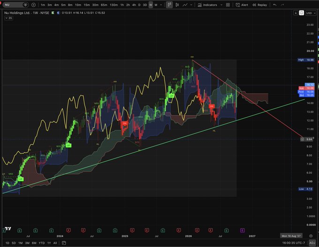Select the 1M date range

click(x=20, y=243)
